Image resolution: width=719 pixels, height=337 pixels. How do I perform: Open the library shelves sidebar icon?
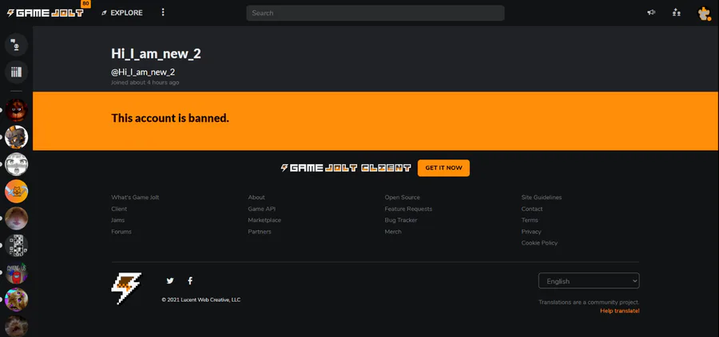click(x=17, y=72)
